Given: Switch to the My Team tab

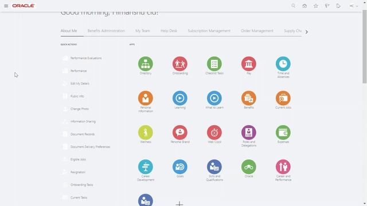Looking at the screenshot, I should click(x=143, y=30).
